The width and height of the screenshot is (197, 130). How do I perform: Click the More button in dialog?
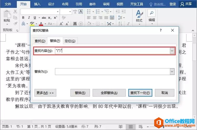click(x=45, y=93)
